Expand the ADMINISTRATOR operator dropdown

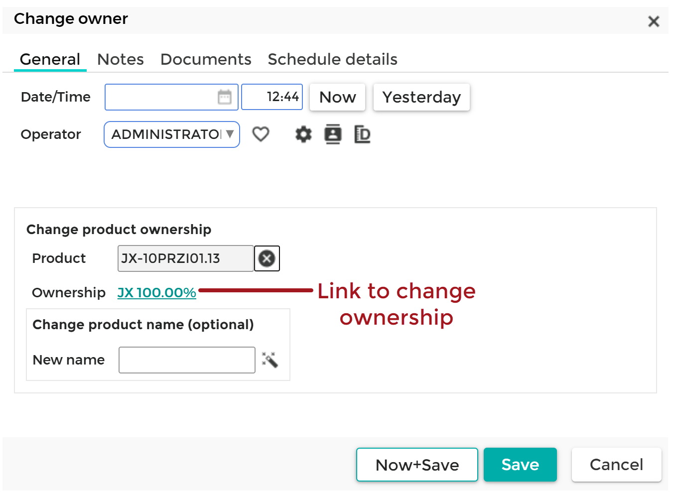[230, 134]
